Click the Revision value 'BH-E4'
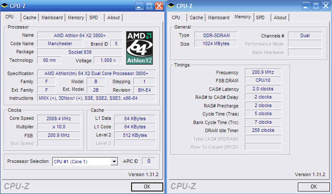 [144, 90]
